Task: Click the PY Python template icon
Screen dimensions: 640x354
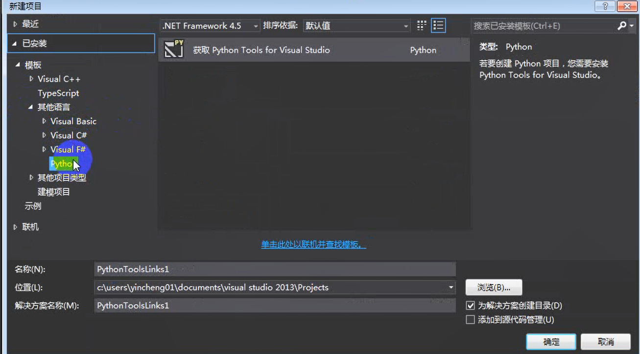Action: (174, 49)
